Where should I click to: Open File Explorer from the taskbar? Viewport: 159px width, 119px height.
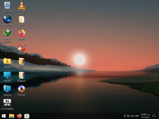pos(12,116)
